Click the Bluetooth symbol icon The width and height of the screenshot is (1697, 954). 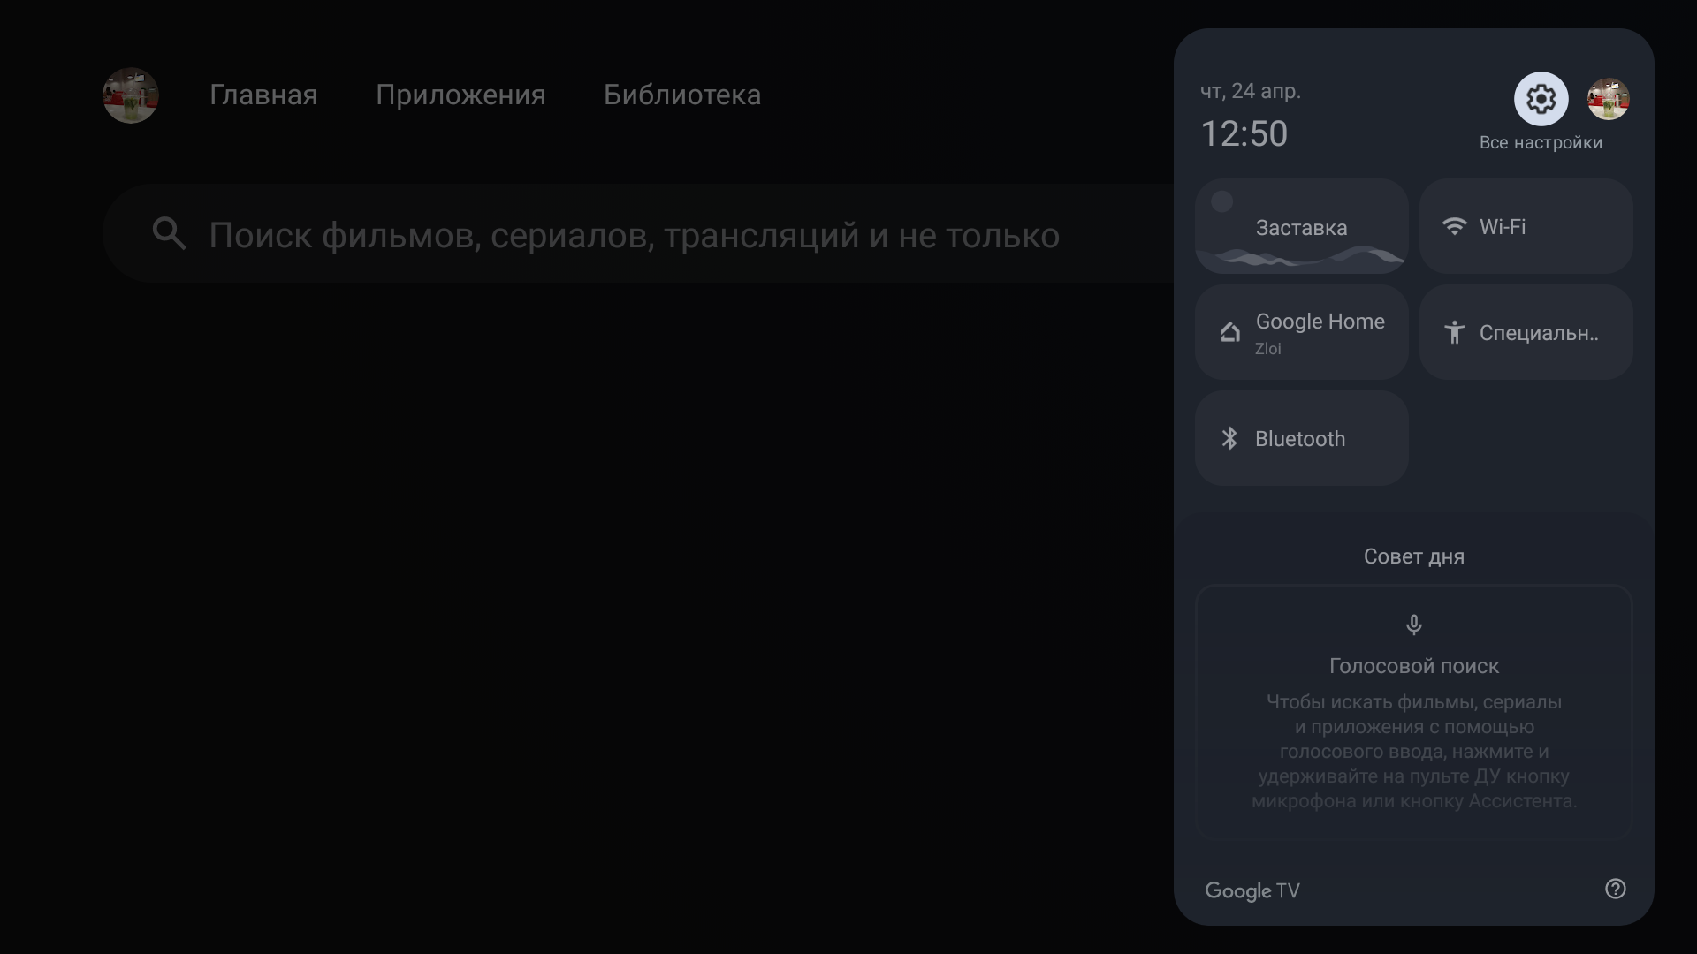1229,438
